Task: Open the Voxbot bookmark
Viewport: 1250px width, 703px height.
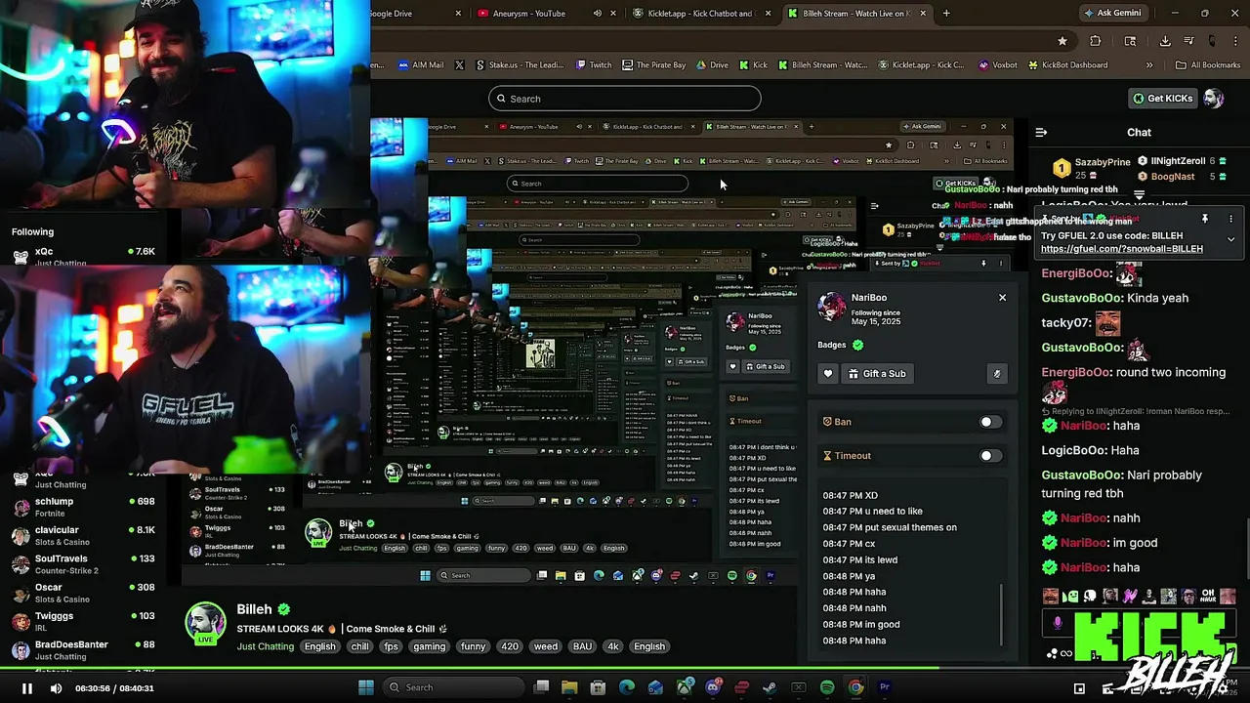Action: (x=996, y=65)
